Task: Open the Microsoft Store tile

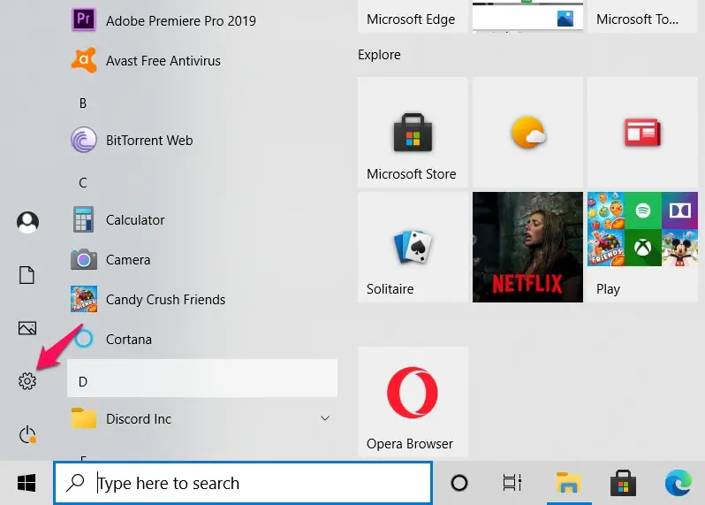Action: (x=413, y=132)
